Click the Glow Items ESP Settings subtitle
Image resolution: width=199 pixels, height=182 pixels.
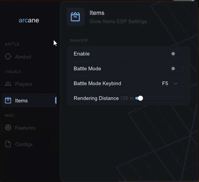point(118,21)
